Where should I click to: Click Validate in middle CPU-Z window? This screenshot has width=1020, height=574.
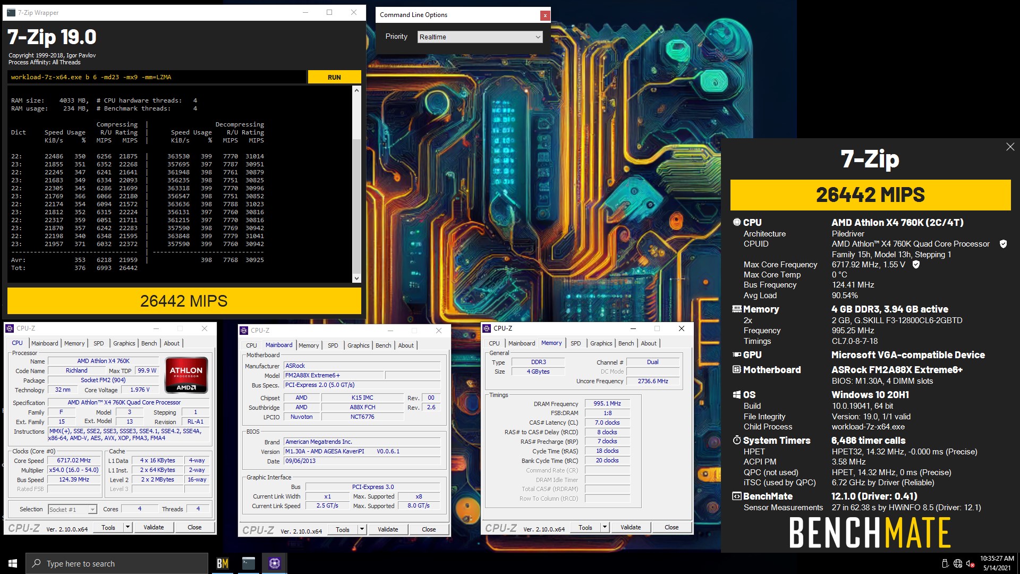(388, 529)
